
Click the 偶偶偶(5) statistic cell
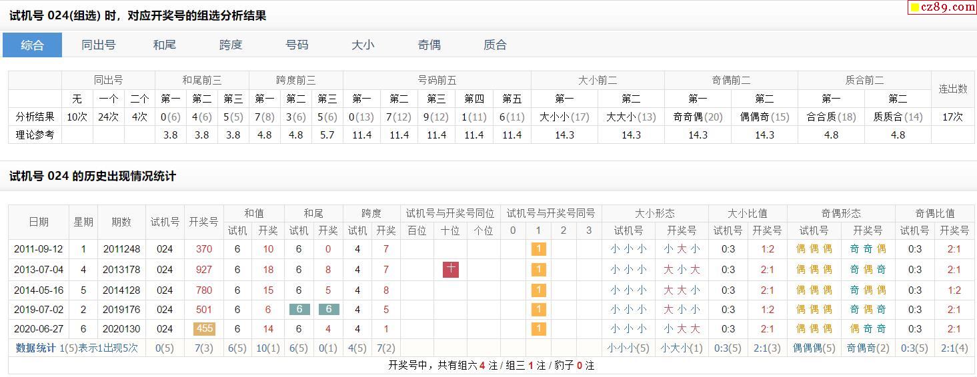click(814, 348)
